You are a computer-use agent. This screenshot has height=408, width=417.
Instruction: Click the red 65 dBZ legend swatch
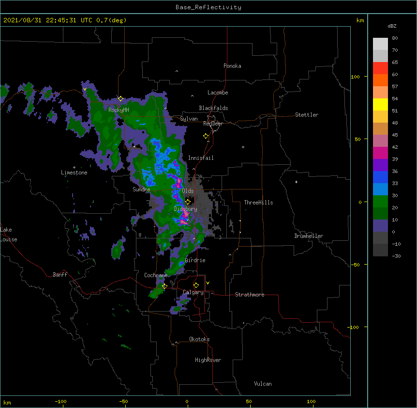coord(380,68)
